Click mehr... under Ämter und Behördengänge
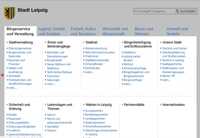 51,84
